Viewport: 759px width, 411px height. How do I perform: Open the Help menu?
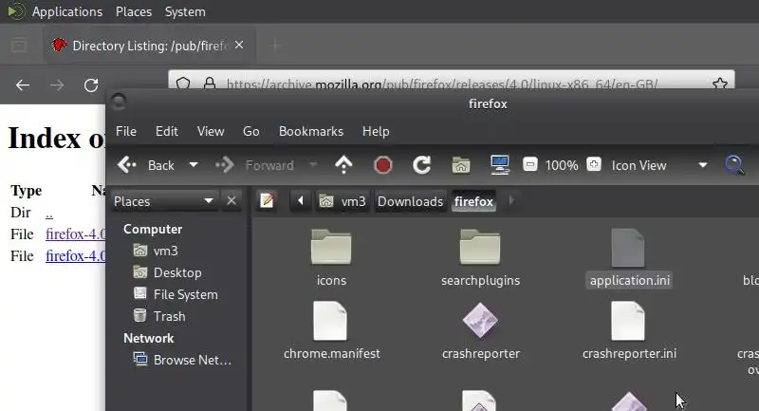(376, 131)
